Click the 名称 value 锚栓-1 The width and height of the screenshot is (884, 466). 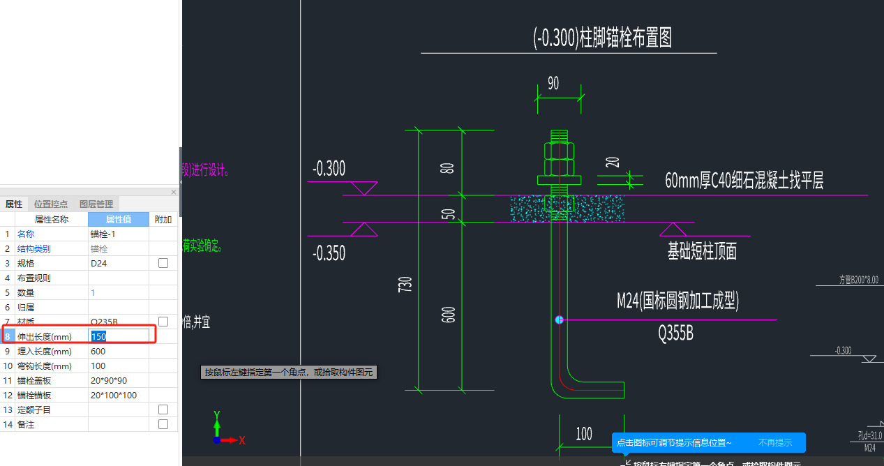click(x=119, y=234)
